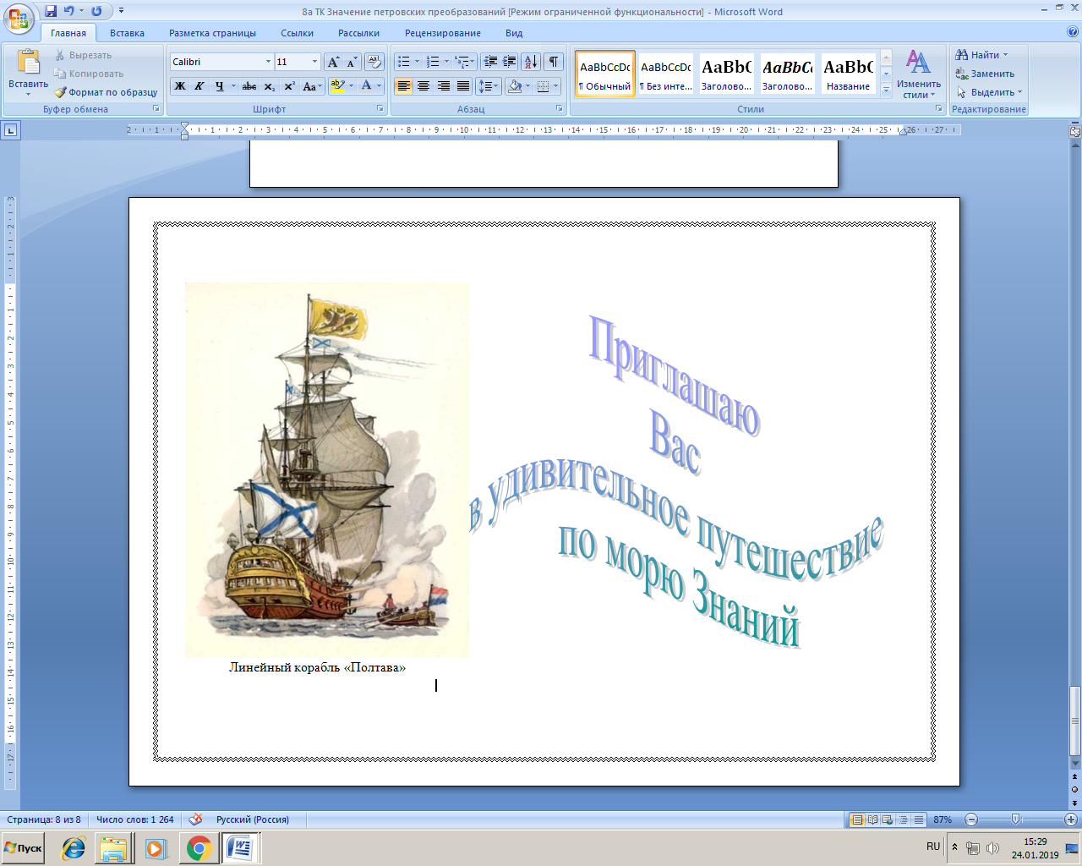Click Выделить in editing group
The image size is (1082, 866).
(989, 92)
